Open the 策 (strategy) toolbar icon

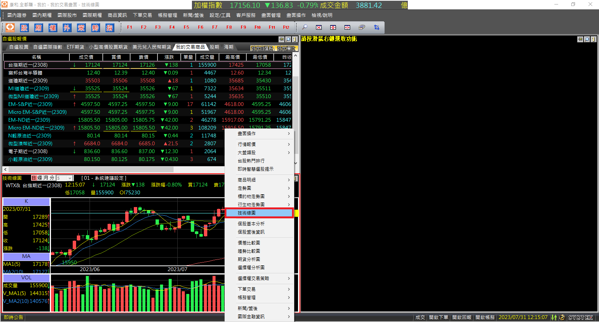coord(81,27)
